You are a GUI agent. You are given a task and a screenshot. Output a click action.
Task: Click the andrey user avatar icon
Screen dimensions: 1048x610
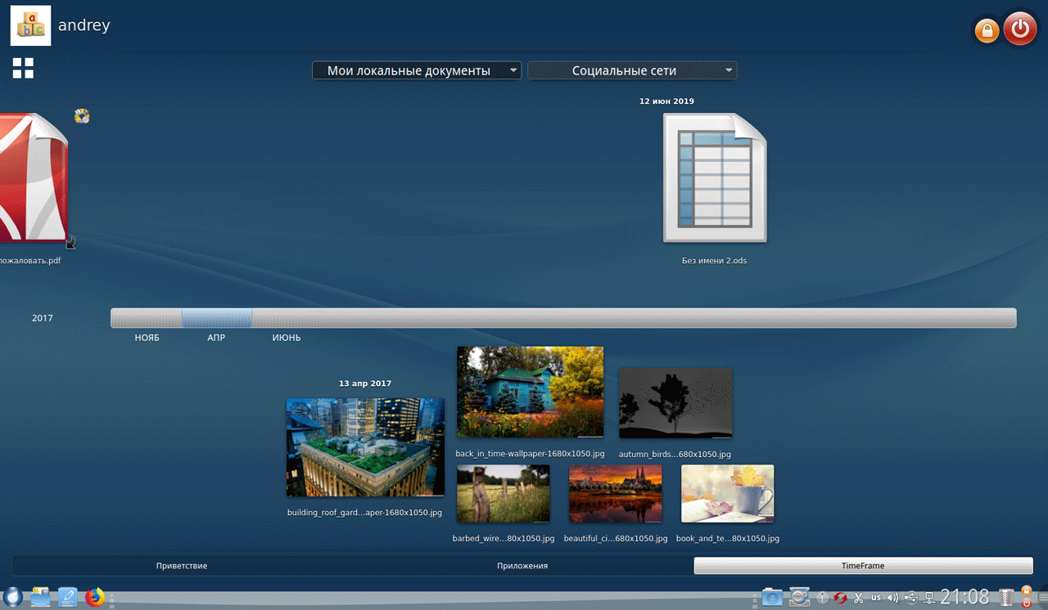click(x=30, y=26)
